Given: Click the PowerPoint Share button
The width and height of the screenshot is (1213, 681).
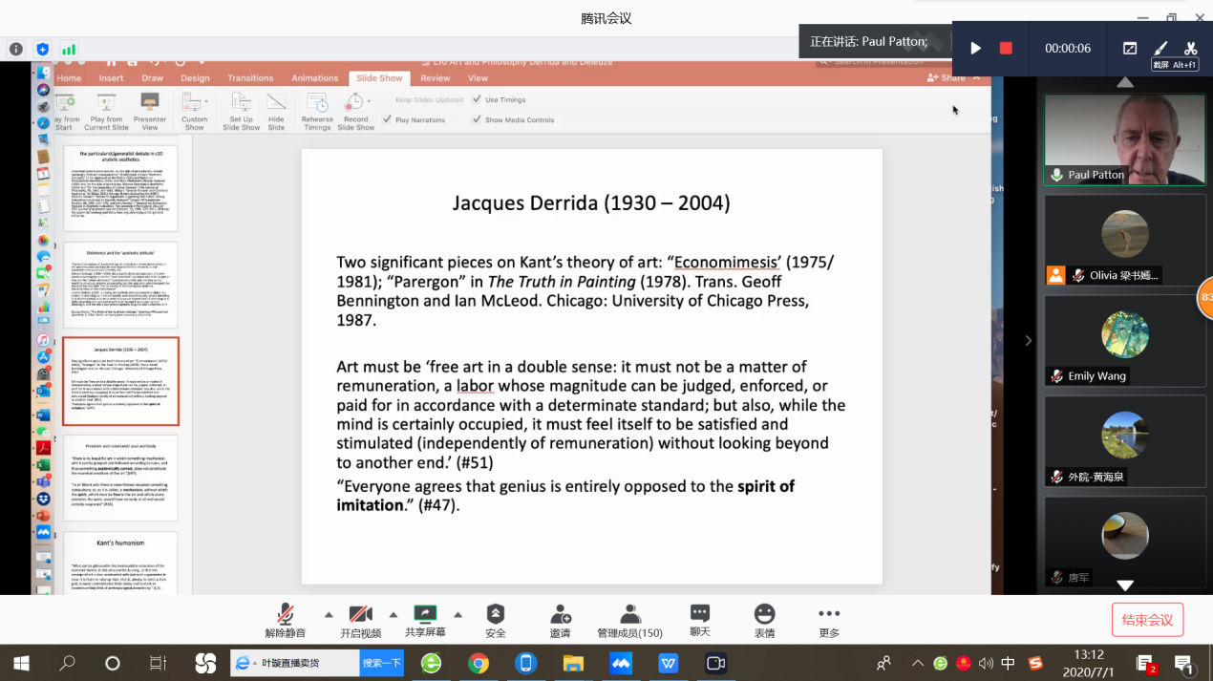Looking at the screenshot, I should point(947,78).
